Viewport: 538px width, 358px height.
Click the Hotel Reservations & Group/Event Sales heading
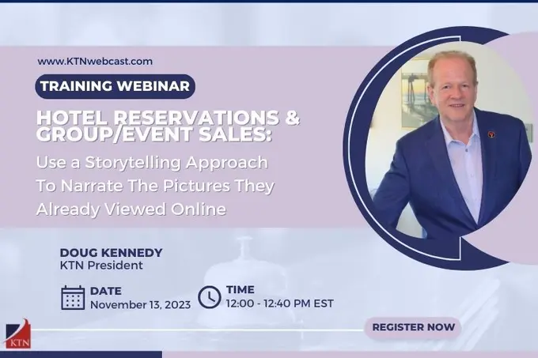pyautogui.click(x=168, y=126)
